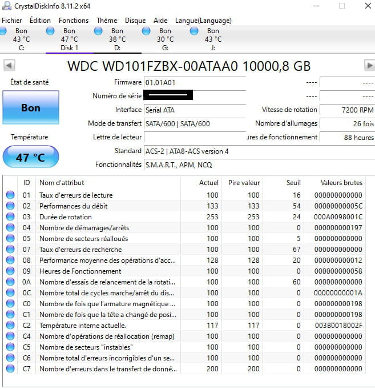Viewport: 375px width, 389px height.
Task: Select 'Taux d'erreurs de lecture' attribute name
Action: 76,195
